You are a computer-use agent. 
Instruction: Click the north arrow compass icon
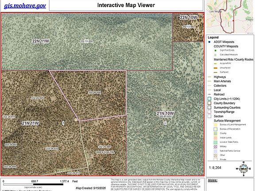[243, 169]
